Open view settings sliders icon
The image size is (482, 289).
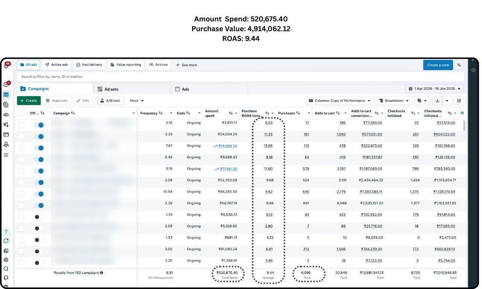[x=460, y=65]
